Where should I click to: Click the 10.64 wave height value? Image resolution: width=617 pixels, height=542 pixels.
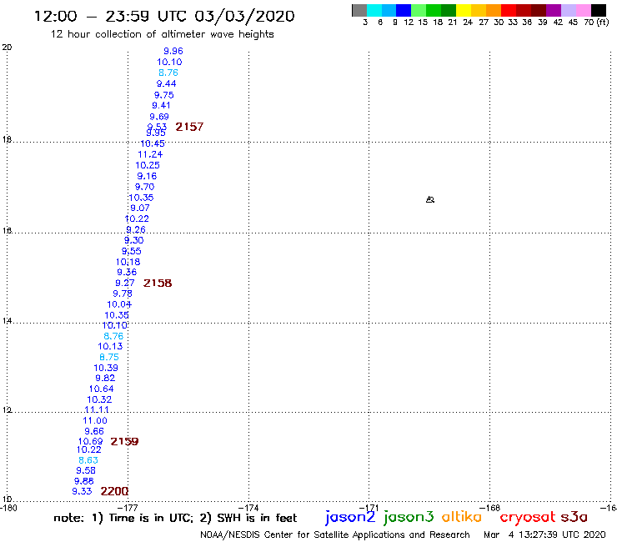[x=101, y=389]
